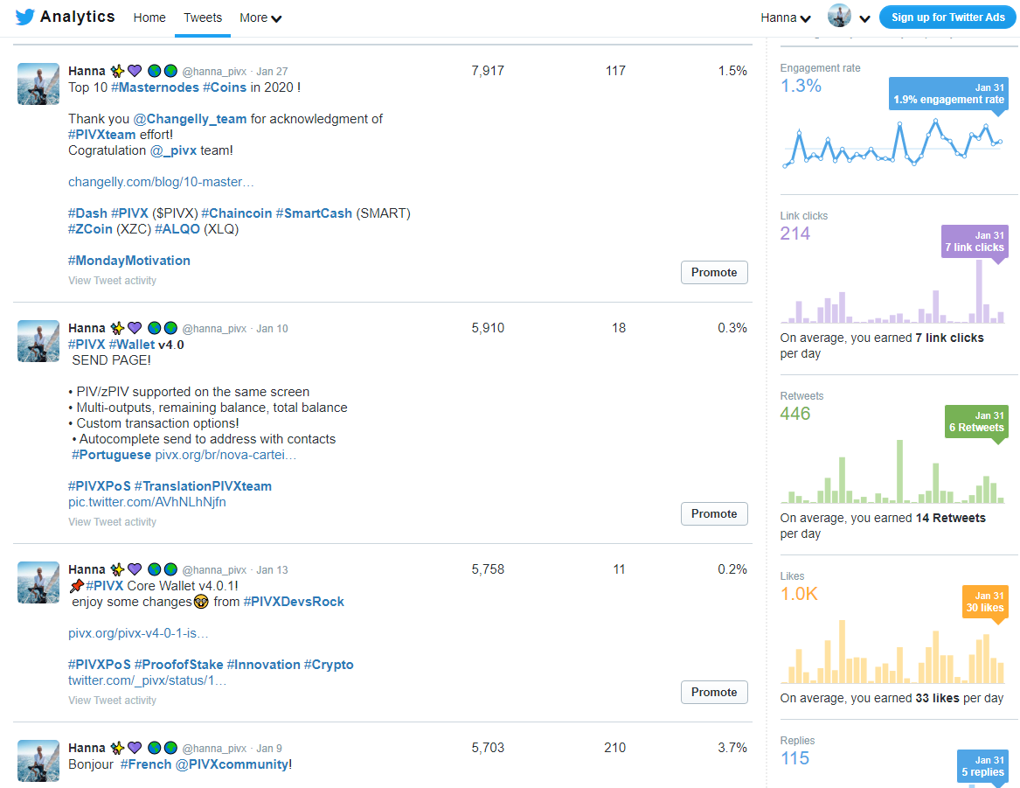
Task: Open the #Wallet hashtag
Action: [132, 345]
